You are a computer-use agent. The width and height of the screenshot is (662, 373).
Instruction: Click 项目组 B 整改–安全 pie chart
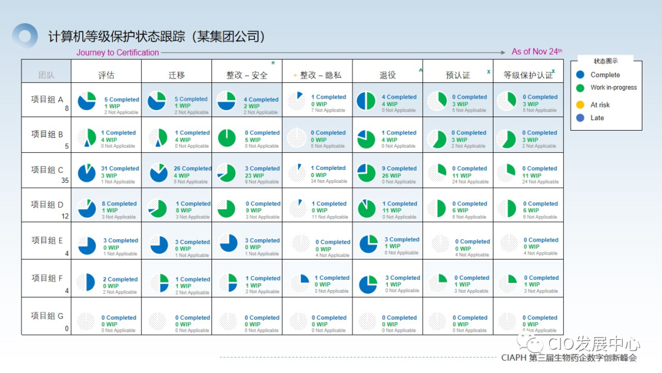click(x=227, y=137)
